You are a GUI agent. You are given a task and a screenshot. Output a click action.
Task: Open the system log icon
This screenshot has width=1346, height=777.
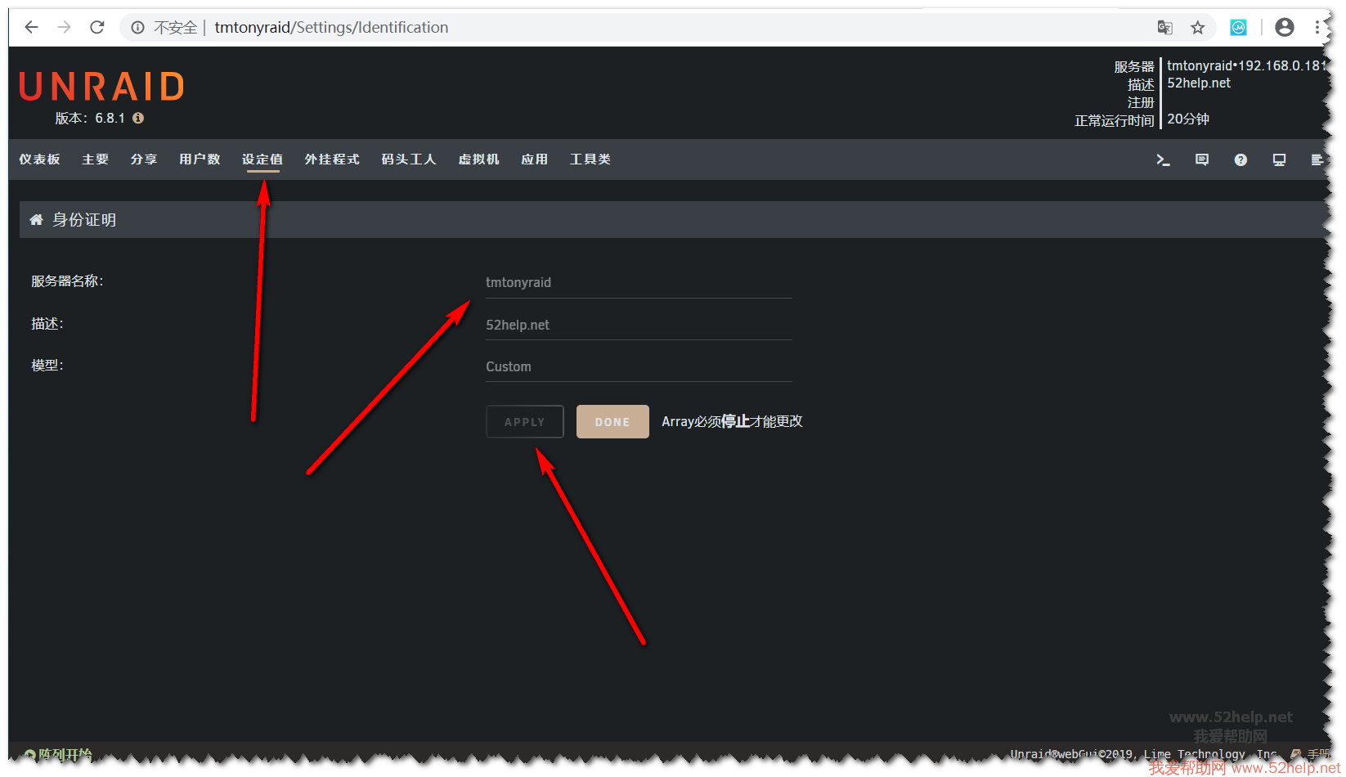tap(1316, 160)
